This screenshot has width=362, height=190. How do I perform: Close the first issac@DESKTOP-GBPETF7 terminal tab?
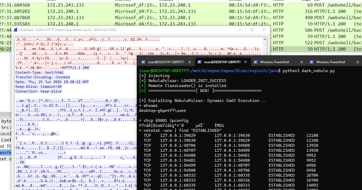point(190,62)
